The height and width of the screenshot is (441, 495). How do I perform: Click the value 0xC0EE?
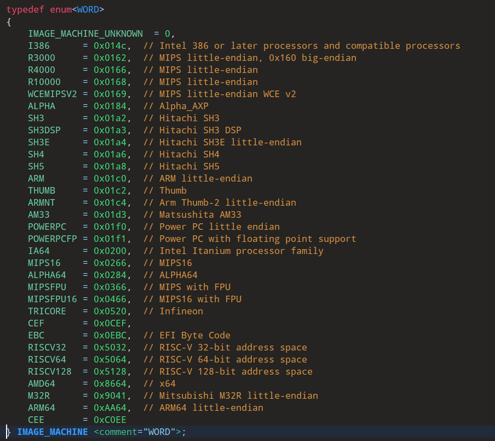[110, 420]
